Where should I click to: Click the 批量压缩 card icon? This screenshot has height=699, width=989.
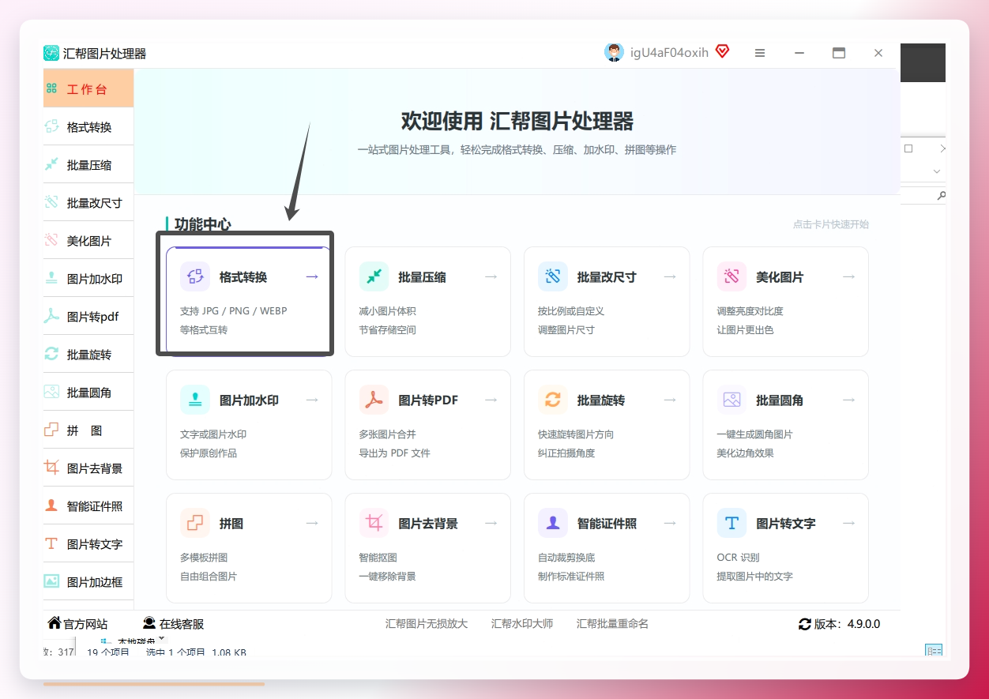coord(374,276)
